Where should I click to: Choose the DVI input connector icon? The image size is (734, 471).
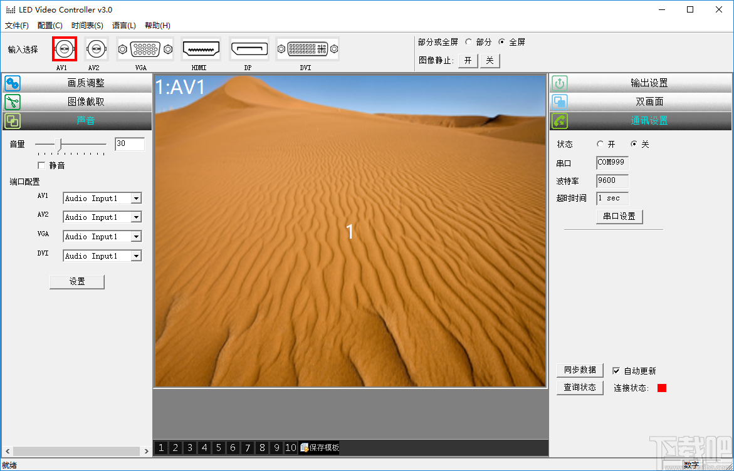(x=308, y=49)
